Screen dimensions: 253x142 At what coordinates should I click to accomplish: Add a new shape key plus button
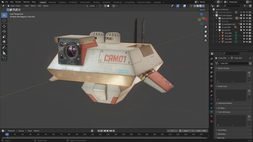249,91
